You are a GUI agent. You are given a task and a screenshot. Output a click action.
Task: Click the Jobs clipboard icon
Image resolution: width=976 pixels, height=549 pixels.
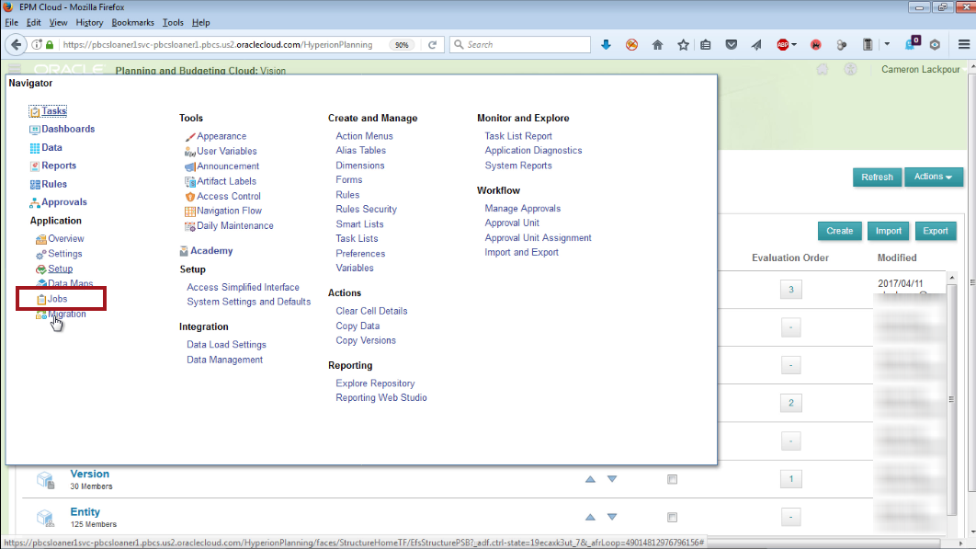(41, 300)
